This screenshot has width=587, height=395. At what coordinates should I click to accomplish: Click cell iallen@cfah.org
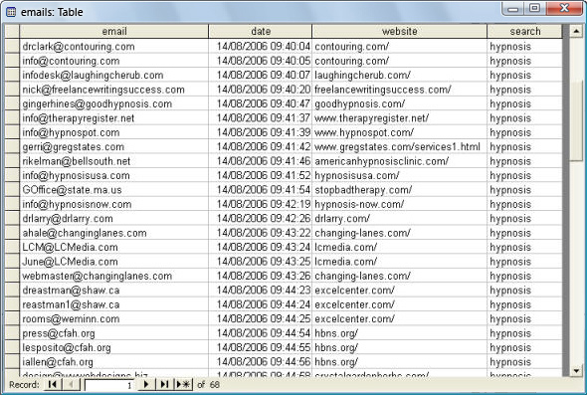click(113, 362)
